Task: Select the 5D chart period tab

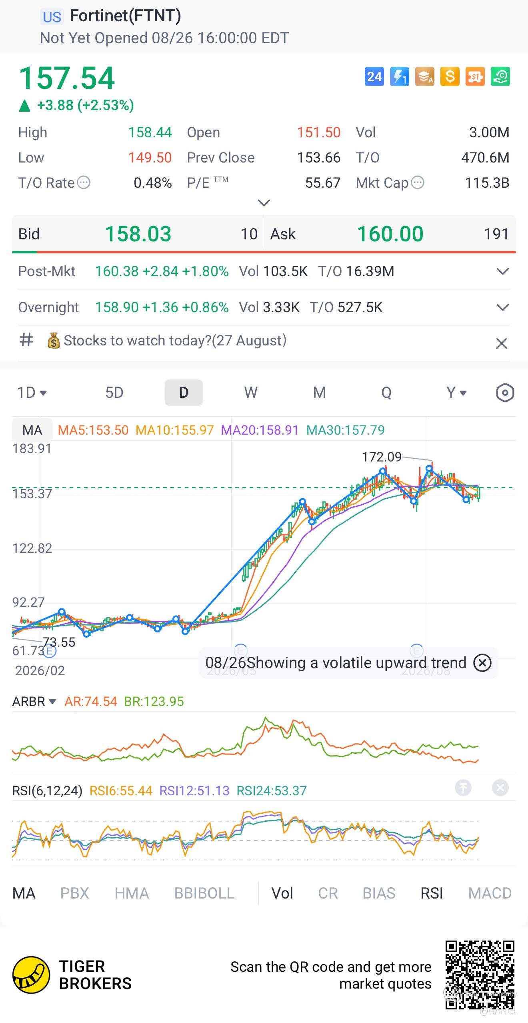Action: pyautogui.click(x=114, y=393)
